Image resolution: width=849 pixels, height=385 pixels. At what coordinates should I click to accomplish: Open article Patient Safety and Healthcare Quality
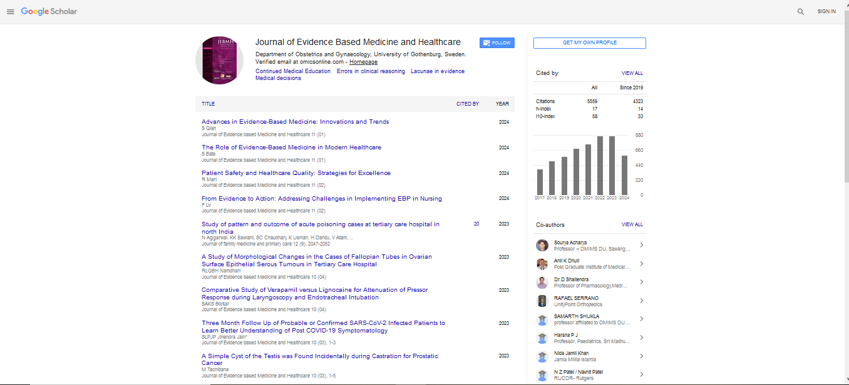pyautogui.click(x=296, y=173)
